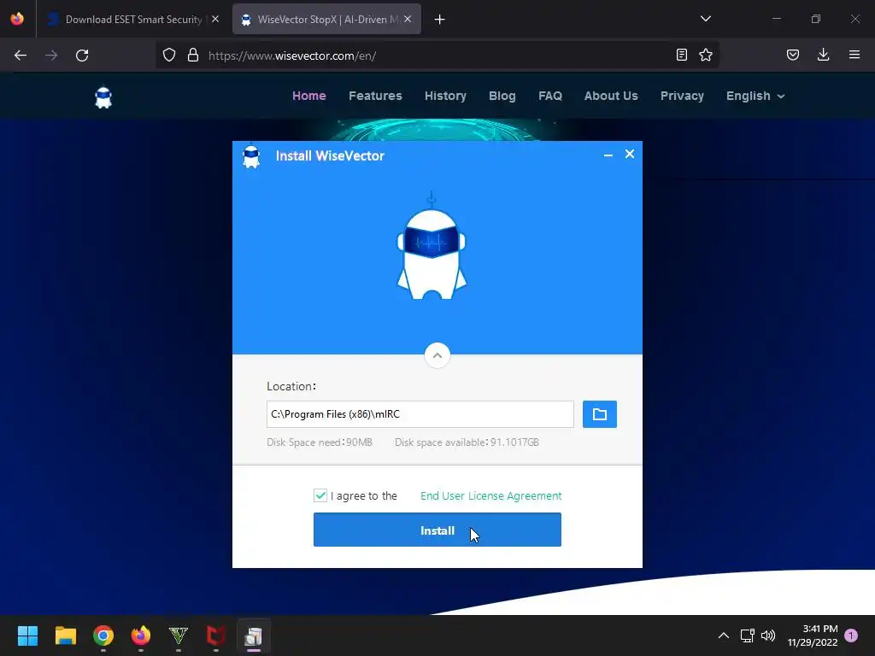875x656 pixels.
Task: Uncheck the 'I agree to the' checkbox
Action: click(x=320, y=495)
